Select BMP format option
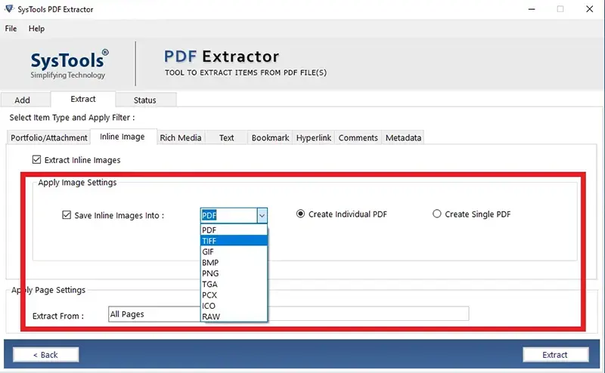The height and width of the screenshot is (373, 605). (234, 263)
